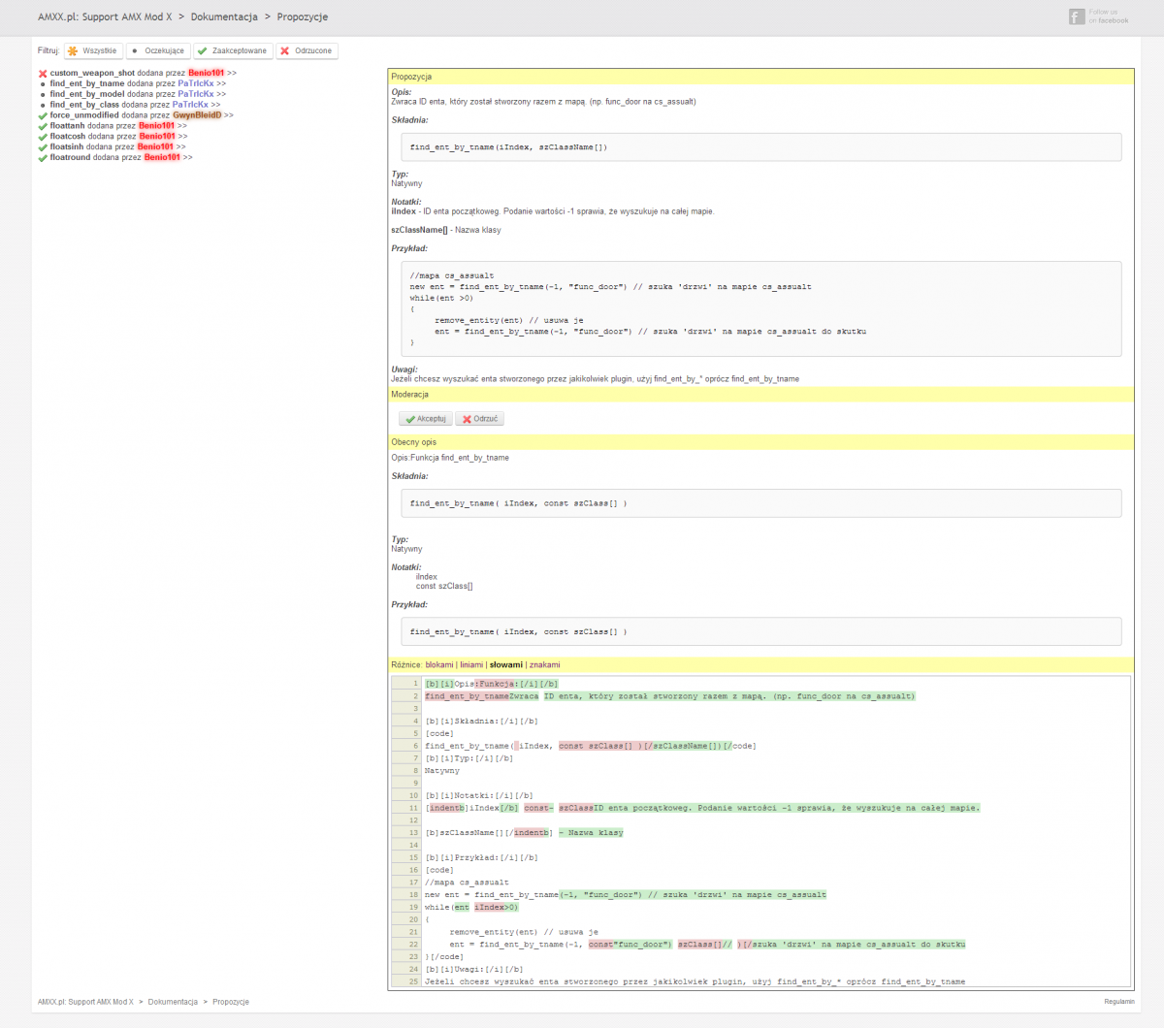1164x1028 pixels.
Task: Filter by Odrzucone (rejected) proposals
Action: (x=306, y=50)
